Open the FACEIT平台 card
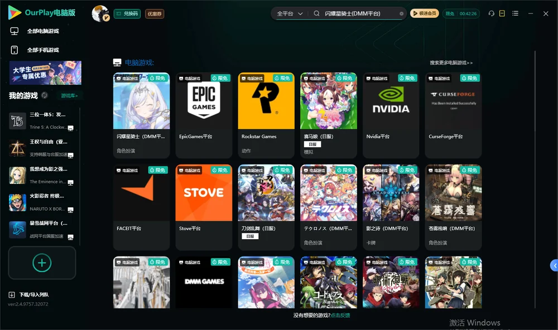The width and height of the screenshot is (558, 330). pyautogui.click(x=141, y=207)
